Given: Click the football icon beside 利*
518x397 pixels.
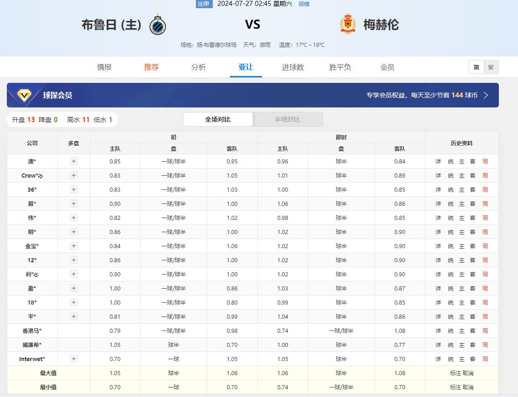Looking at the screenshot, I should (x=36, y=275).
